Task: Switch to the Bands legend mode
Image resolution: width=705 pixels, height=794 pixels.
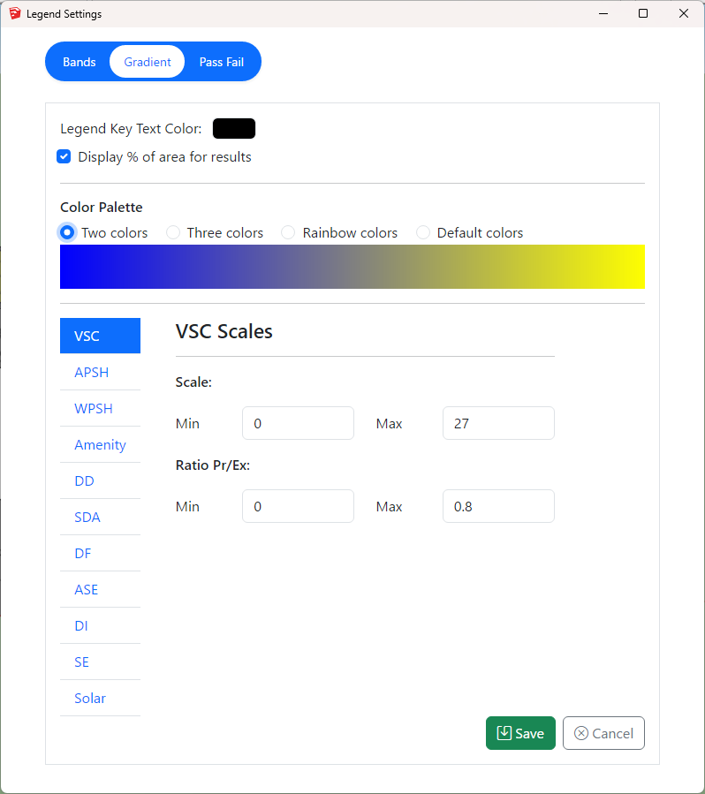Action: click(79, 62)
